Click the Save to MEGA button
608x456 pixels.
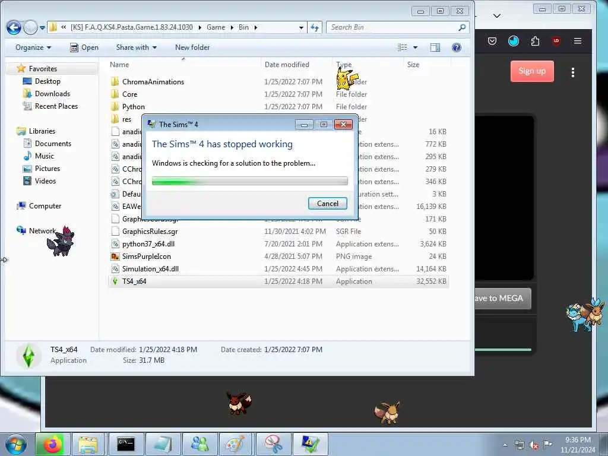click(x=503, y=298)
